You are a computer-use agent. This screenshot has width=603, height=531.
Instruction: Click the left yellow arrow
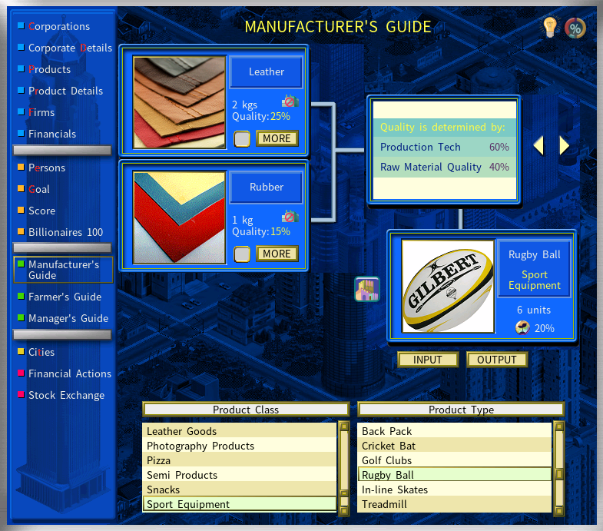click(x=538, y=145)
